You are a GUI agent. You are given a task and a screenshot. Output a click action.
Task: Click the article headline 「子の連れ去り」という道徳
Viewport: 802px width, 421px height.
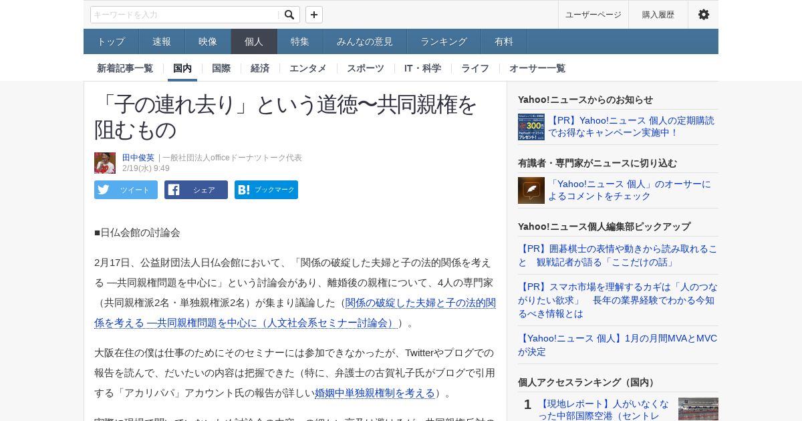pyautogui.click(x=286, y=117)
